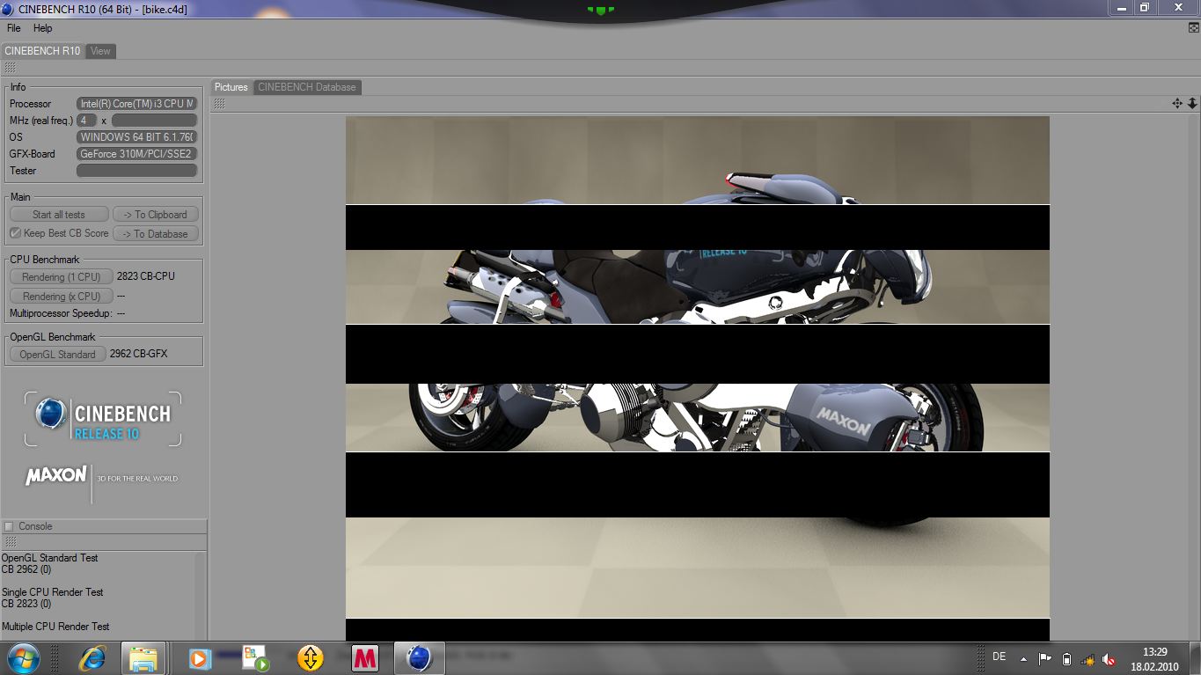This screenshot has height=675, width=1201.
Task: Open Windows Media Player from the taskbar
Action: tap(200, 658)
